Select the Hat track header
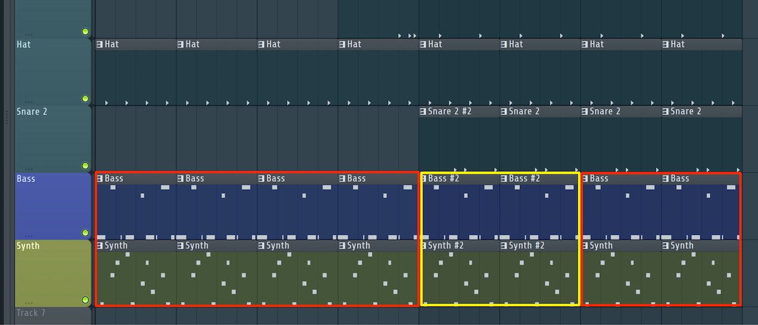The height and width of the screenshot is (325, 758). point(53,72)
